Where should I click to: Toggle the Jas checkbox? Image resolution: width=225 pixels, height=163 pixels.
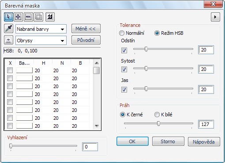coord(124,89)
